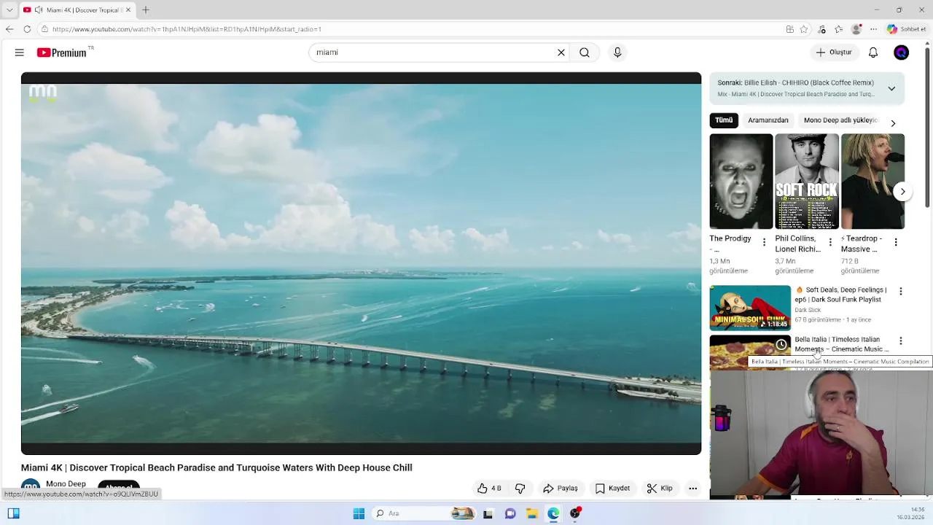Add Bella Italia to Watch Later clock
The width and height of the screenshot is (933, 525).
(781, 344)
